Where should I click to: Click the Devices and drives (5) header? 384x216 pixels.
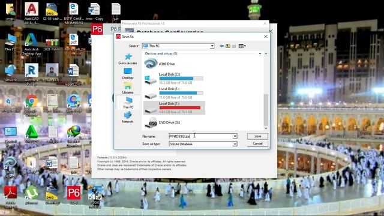161,53
